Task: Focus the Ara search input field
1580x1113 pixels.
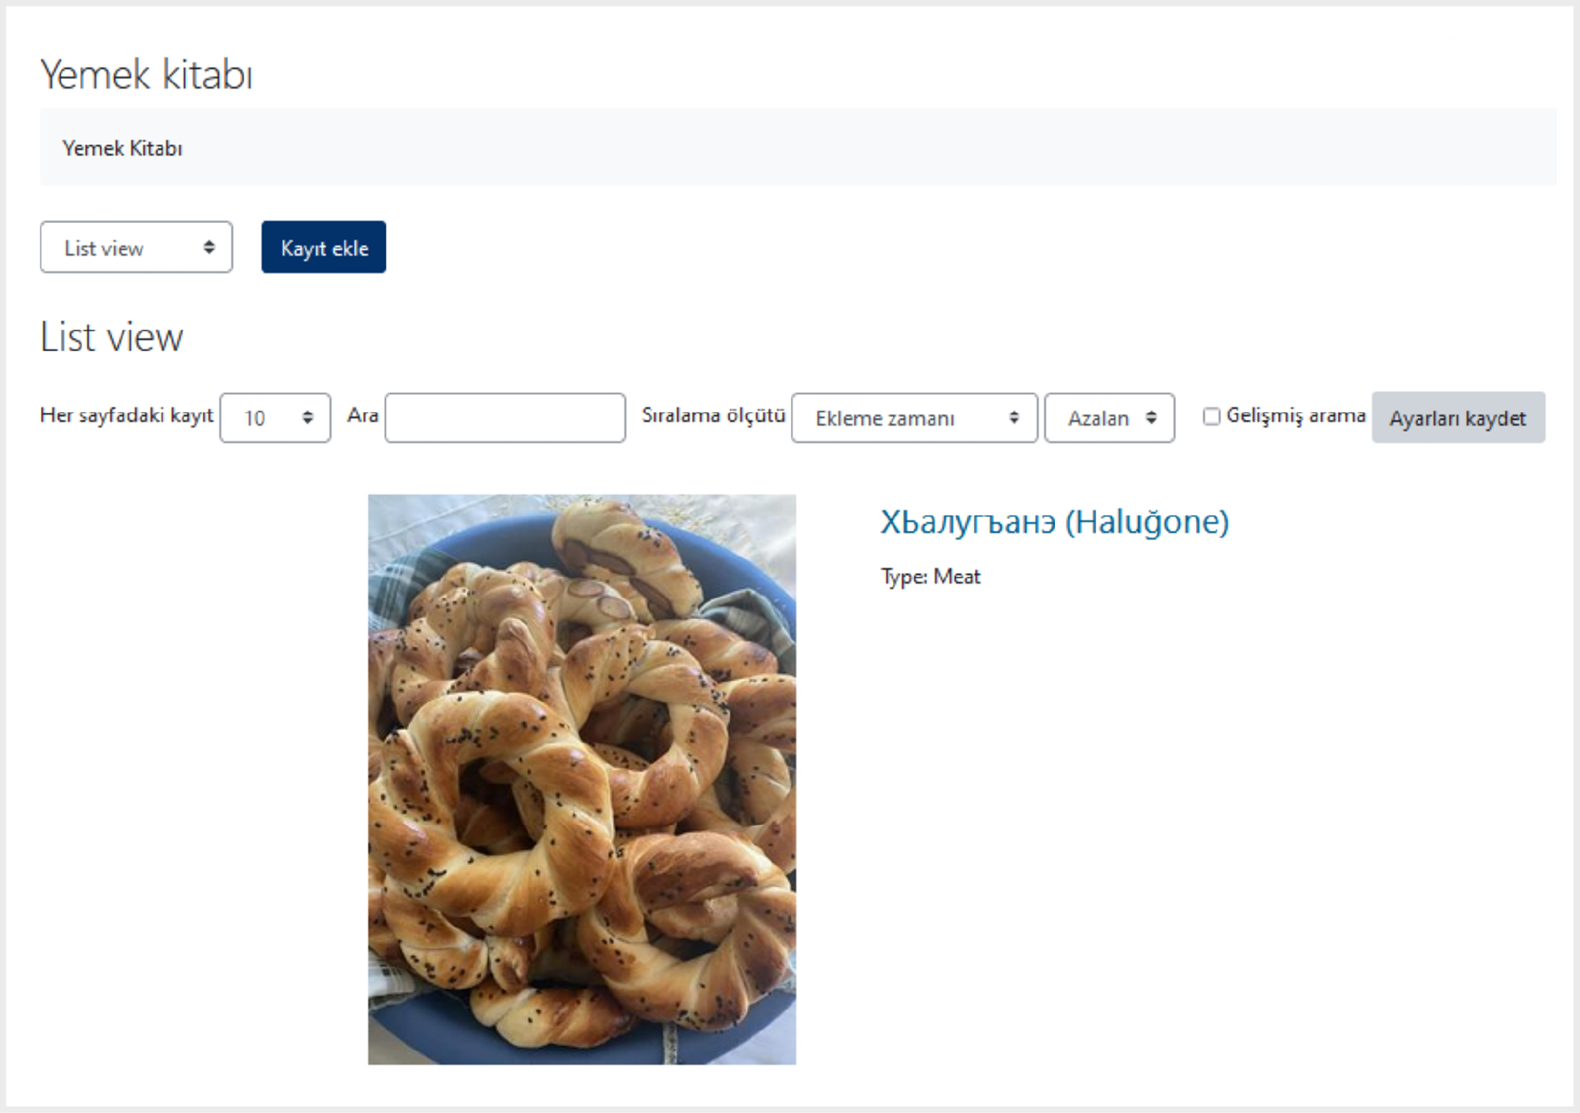Action: click(x=505, y=418)
